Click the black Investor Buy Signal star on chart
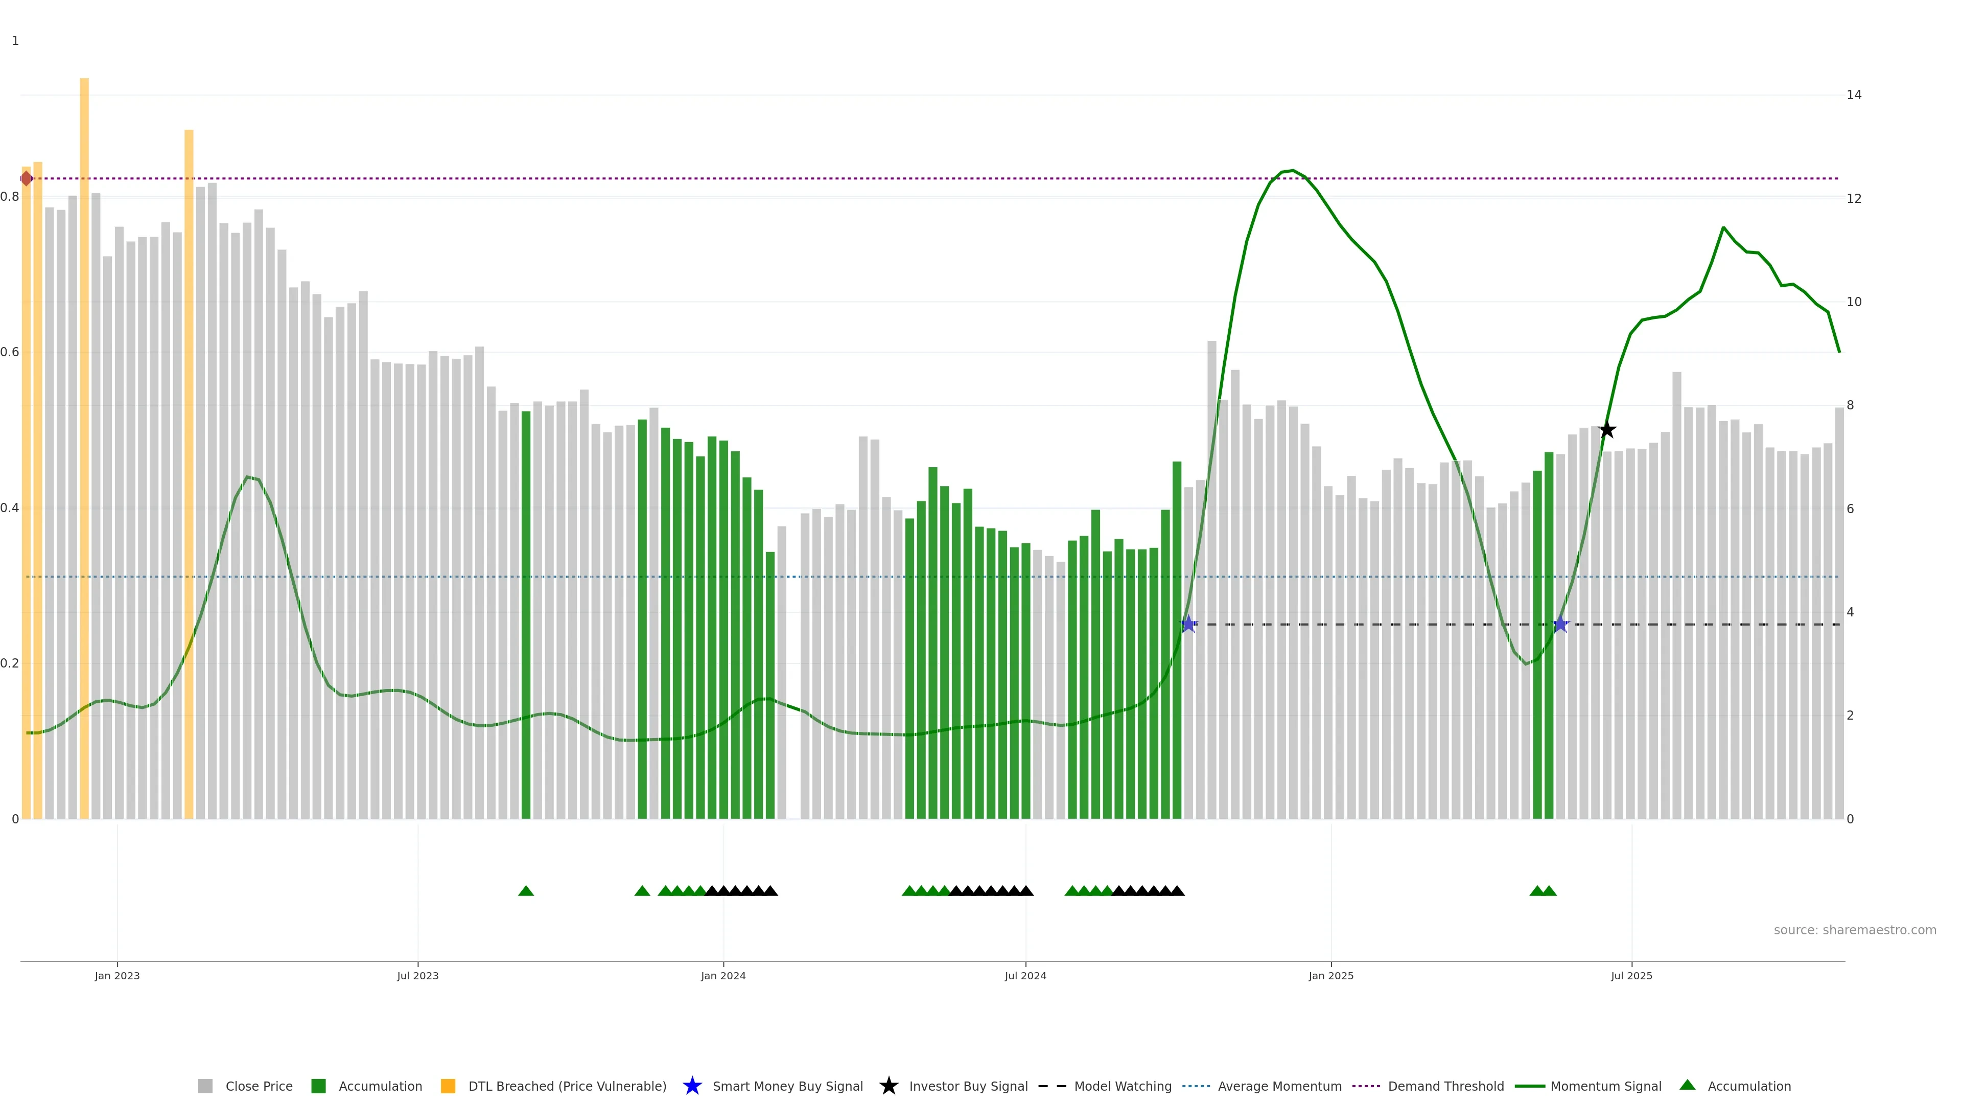Image resolution: width=1962 pixels, height=1104 pixels. 1607,430
